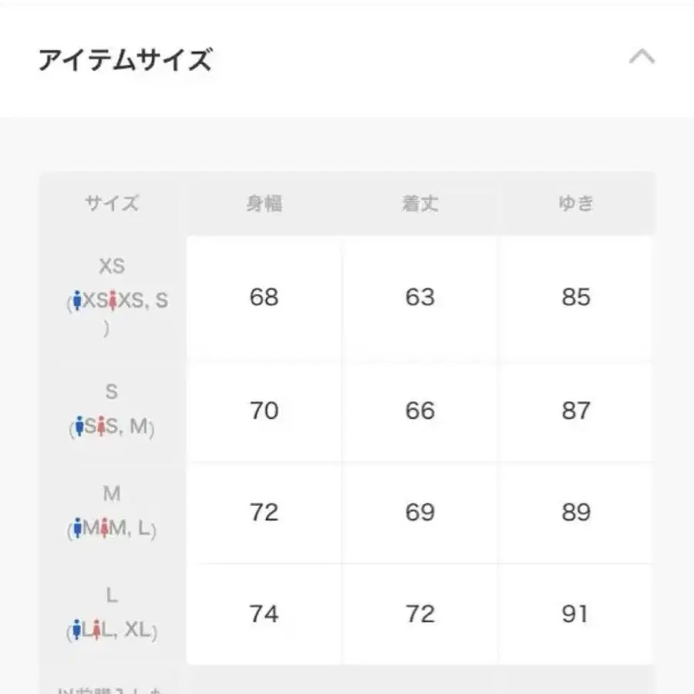Image resolution: width=694 pixels, height=694 pixels.
Task: Click the サイズ column header
Action: click(x=112, y=204)
